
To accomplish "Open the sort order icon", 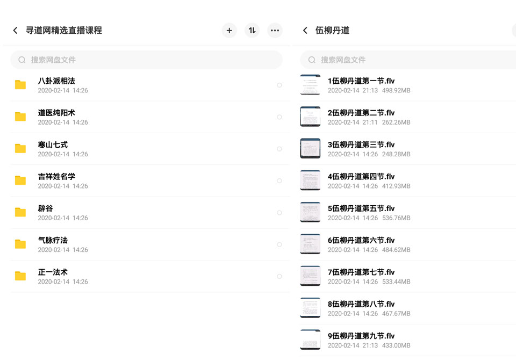I will (252, 31).
